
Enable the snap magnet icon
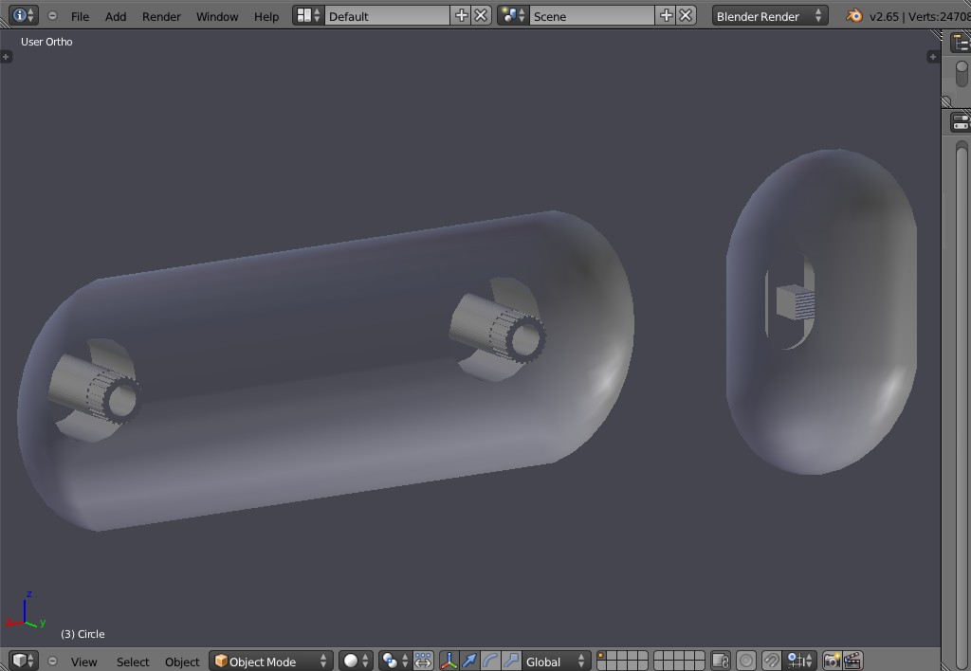click(x=773, y=661)
